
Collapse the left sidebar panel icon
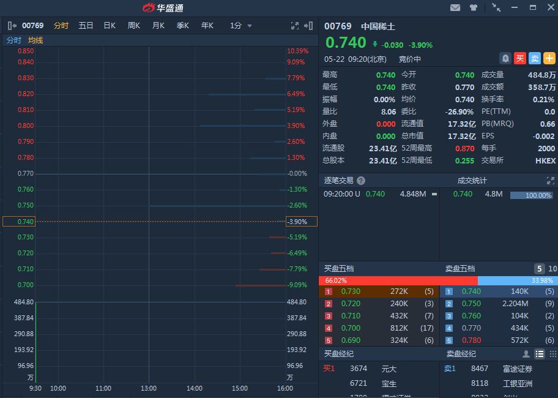(12, 26)
